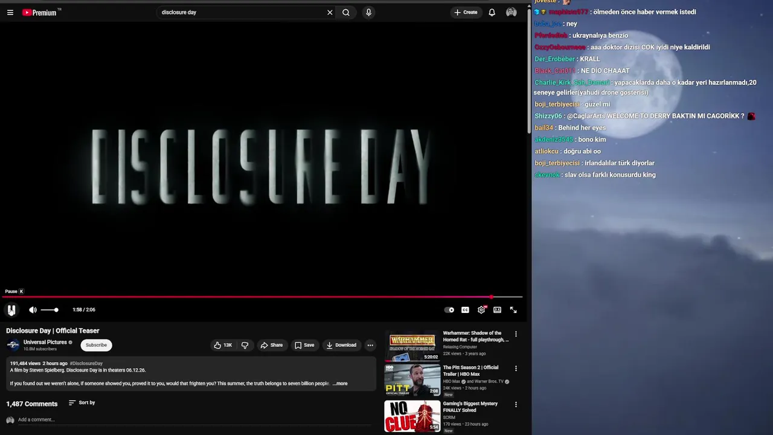
Task: Open The Pitt Season 2 trailer thumbnail
Action: click(x=412, y=381)
